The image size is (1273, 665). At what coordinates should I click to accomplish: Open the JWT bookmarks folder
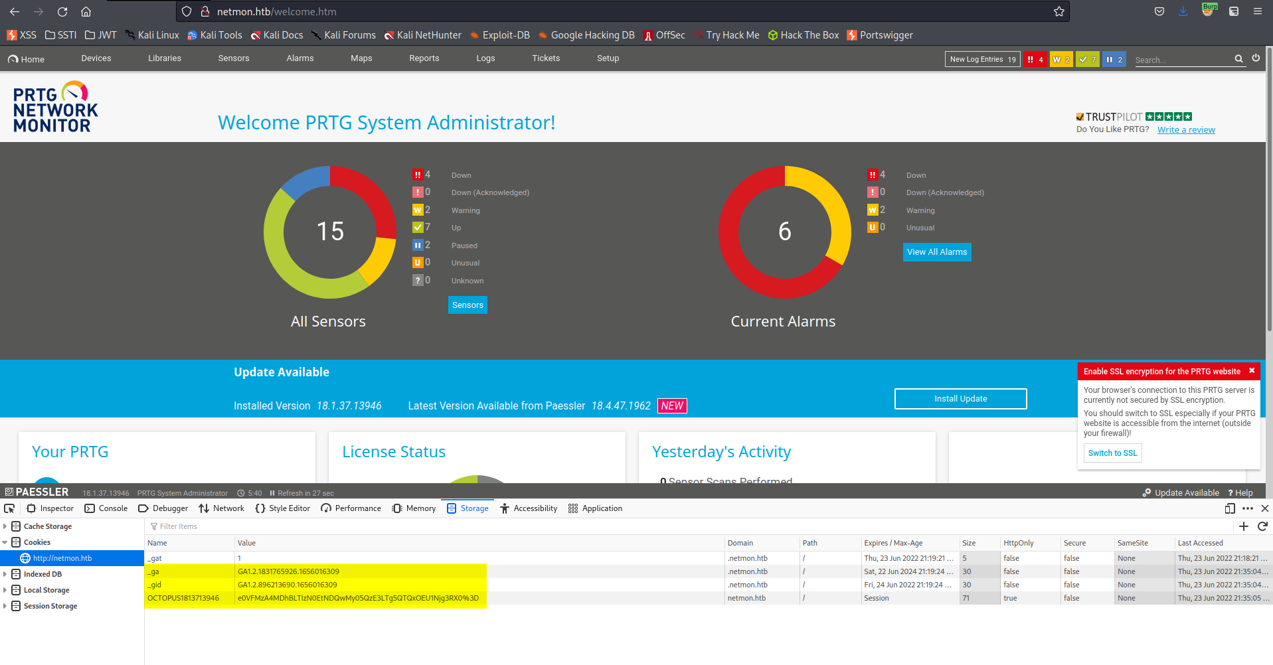pyautogui.click(x=101, y=35)
